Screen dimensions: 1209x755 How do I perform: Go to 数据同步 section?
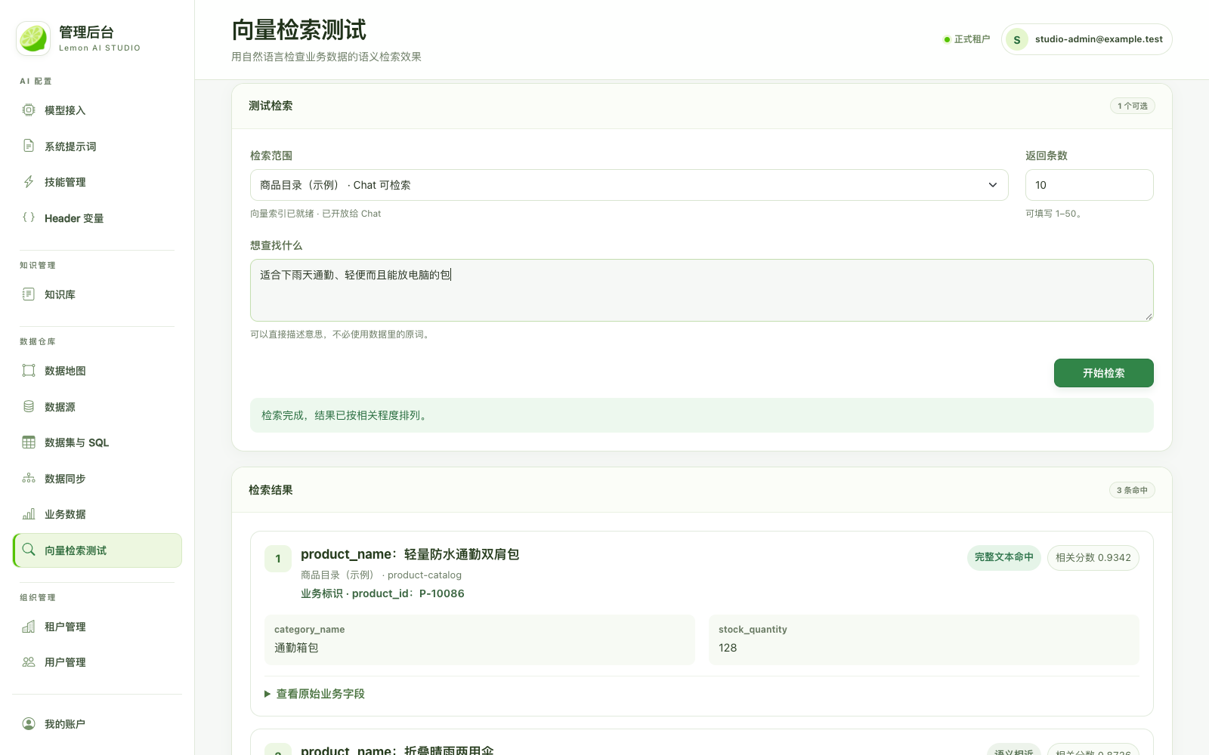(x=97, y=479)
